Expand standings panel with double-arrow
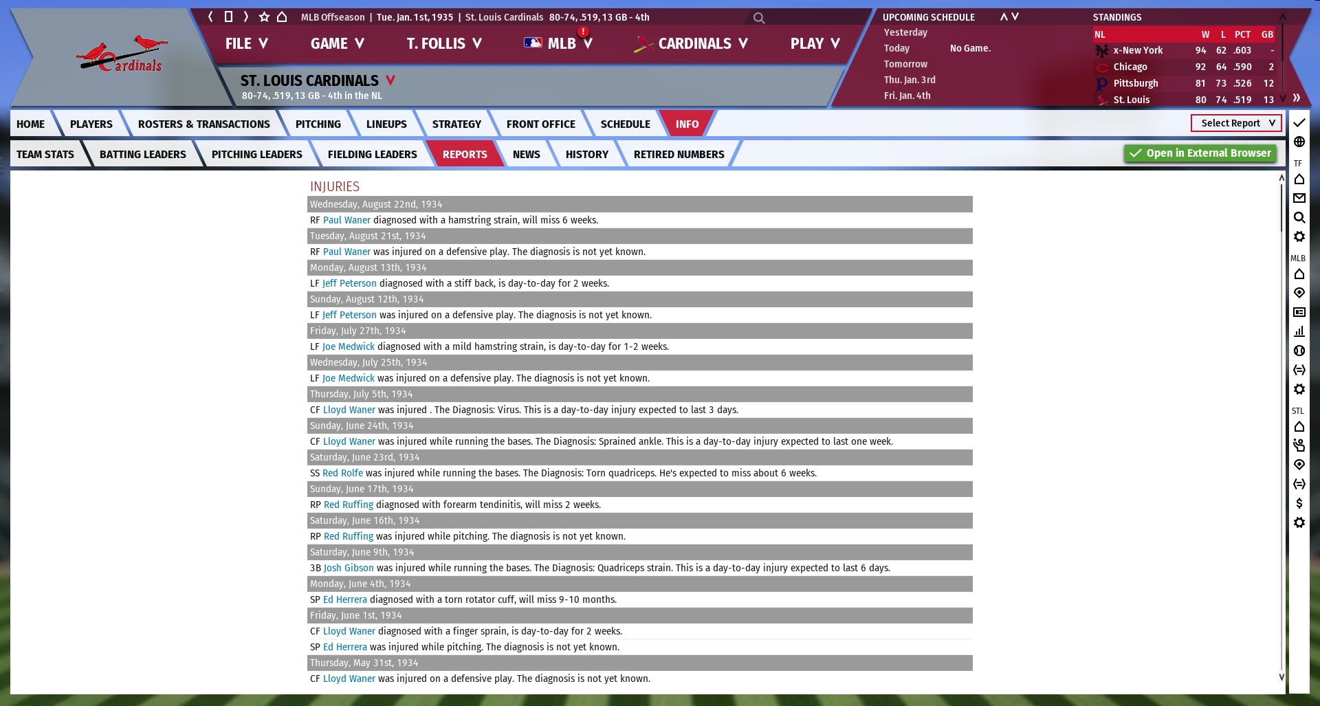This screenshot has width=1320, height=706. [1296, 98]
